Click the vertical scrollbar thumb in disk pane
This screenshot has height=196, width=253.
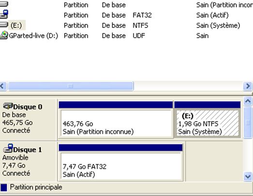tap(248, 123)
